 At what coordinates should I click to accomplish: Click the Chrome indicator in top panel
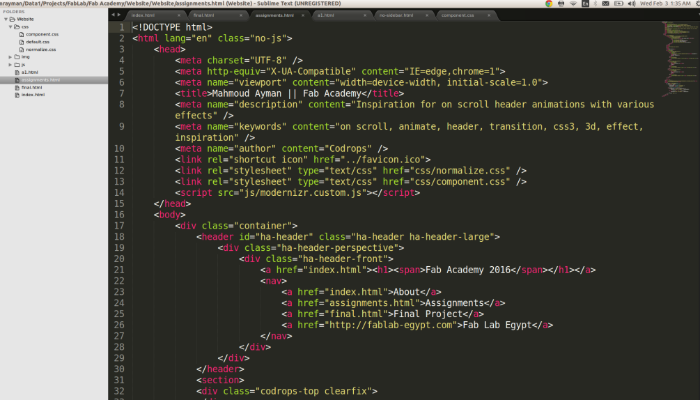point(549,3)
